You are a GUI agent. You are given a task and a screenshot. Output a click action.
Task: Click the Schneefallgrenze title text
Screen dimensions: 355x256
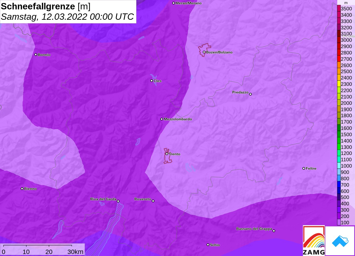(38, 6)
